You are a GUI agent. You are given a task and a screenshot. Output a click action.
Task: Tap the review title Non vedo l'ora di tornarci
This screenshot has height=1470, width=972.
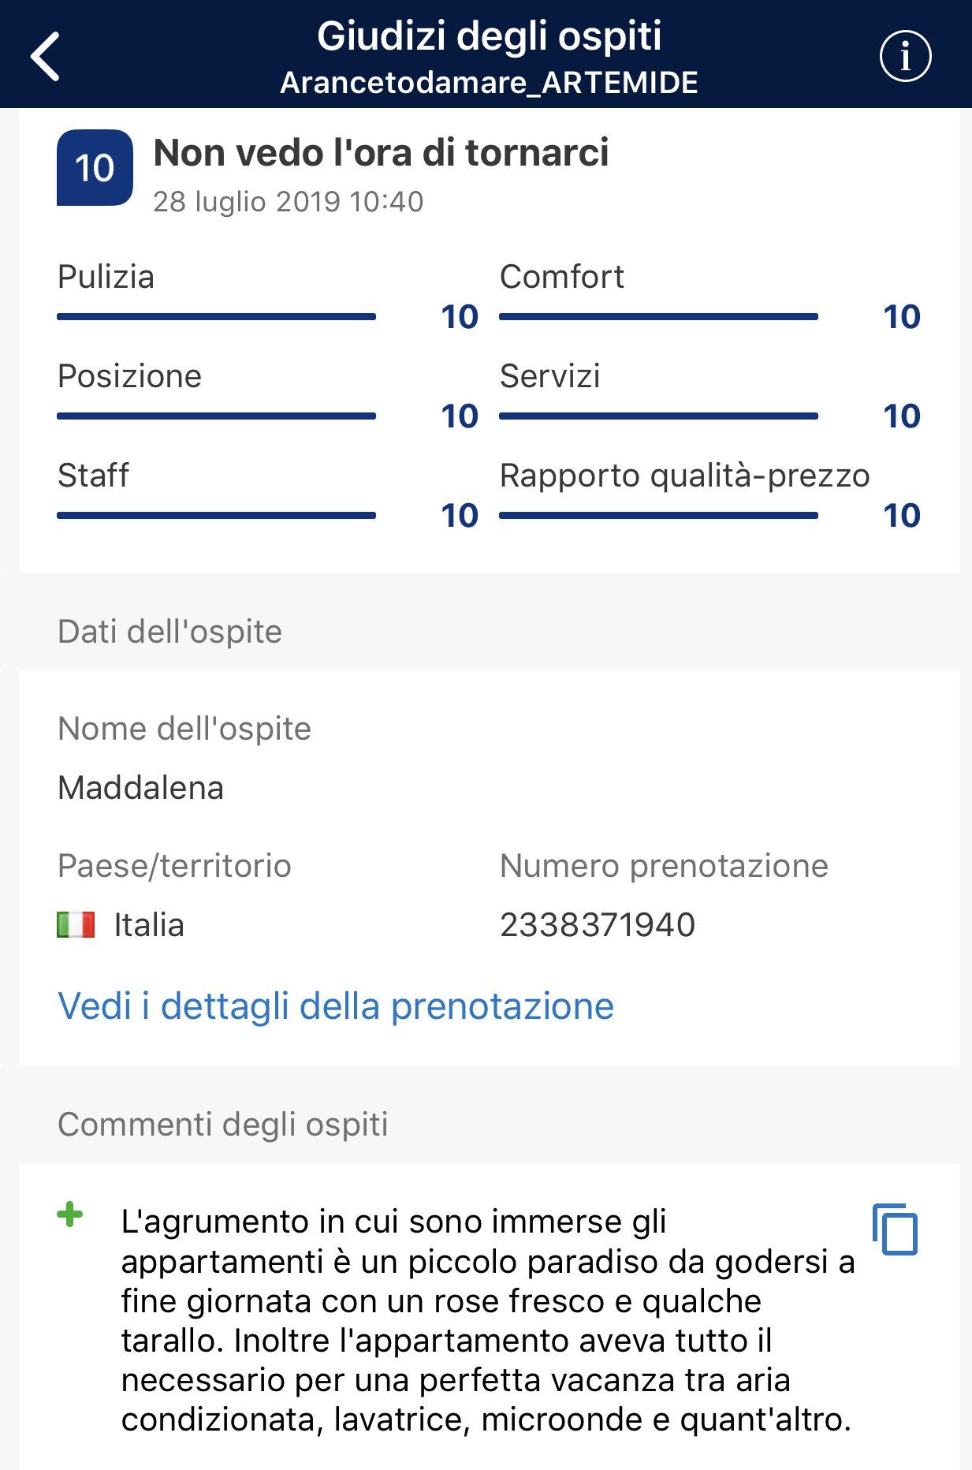[381, 153]
